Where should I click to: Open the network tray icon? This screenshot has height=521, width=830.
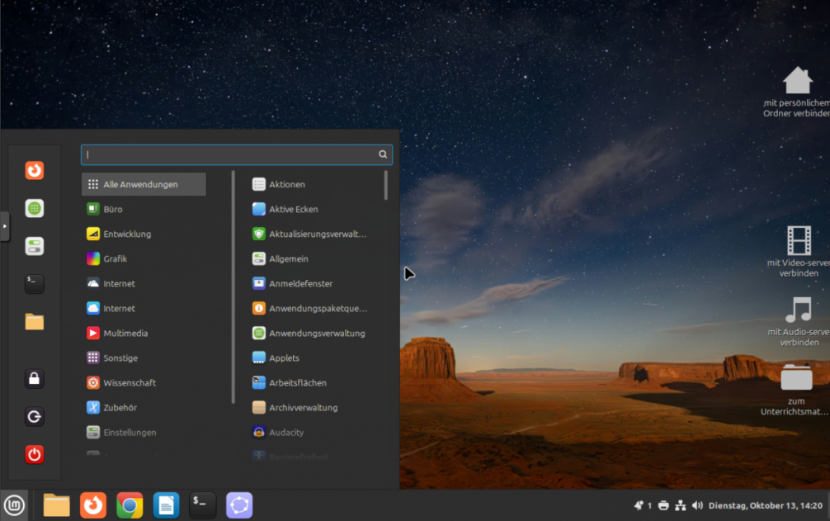coord(681,505)
